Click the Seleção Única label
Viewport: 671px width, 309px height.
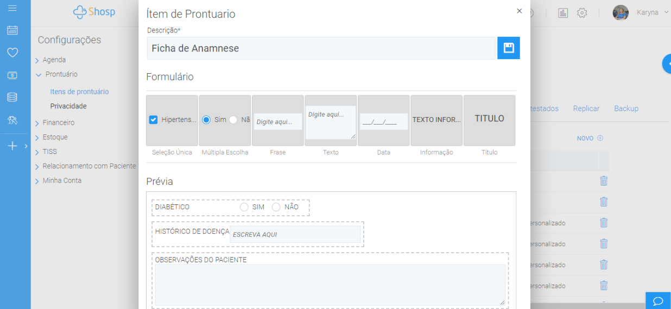pyautogui.click(x=172, y=152)
